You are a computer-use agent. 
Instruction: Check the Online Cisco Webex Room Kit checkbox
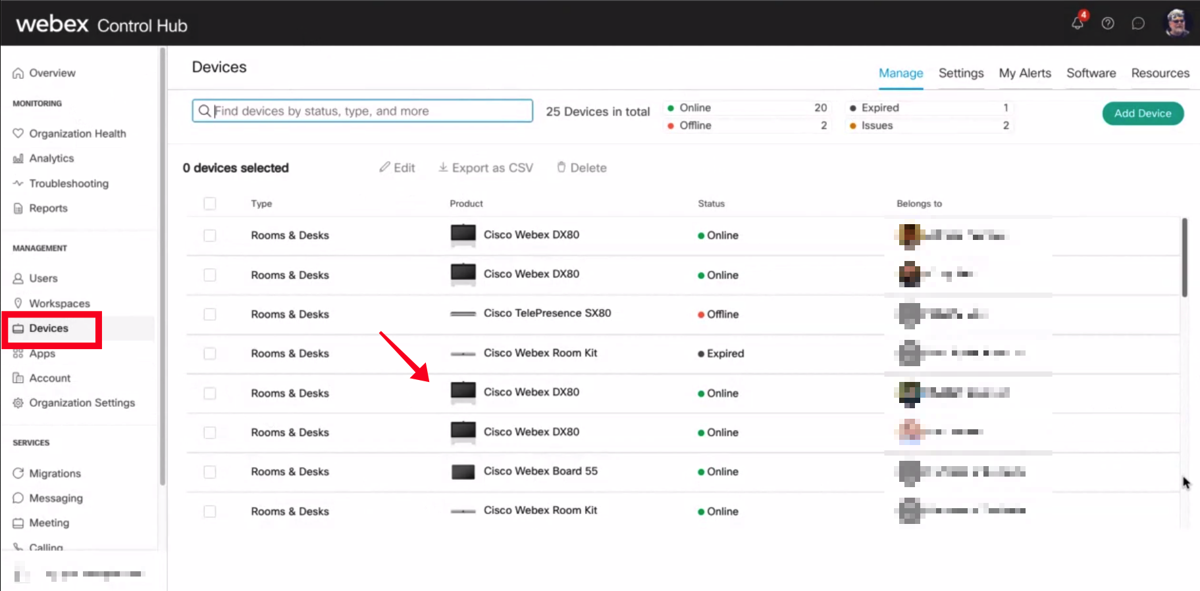click(x=210, y=511)
